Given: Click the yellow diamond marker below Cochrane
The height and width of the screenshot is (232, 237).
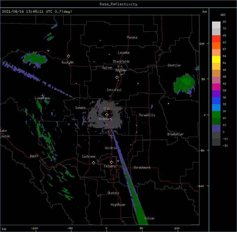Looking at the screenshot, I should [x=93, y=163].
